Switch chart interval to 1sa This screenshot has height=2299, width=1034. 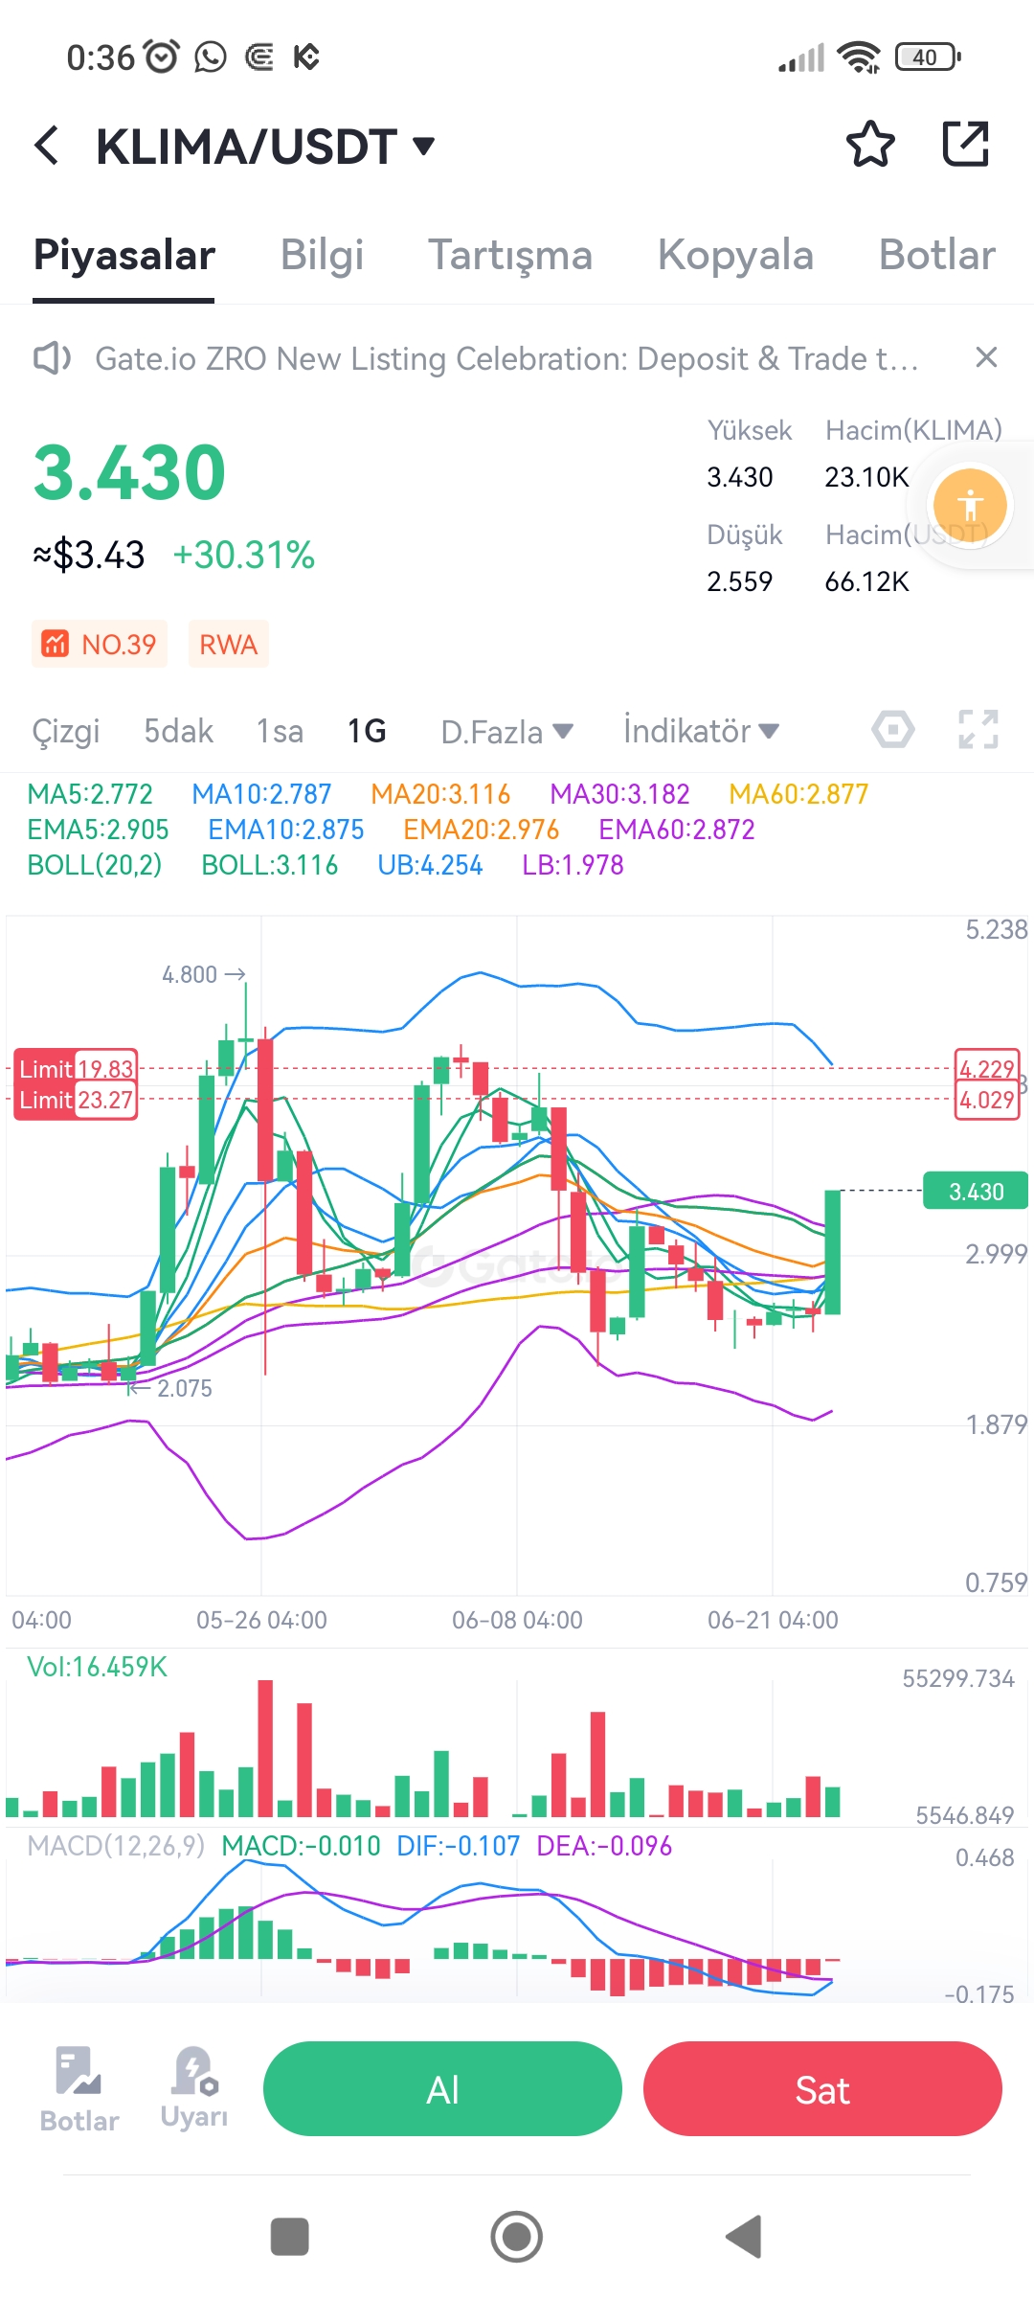pos(280,731)
